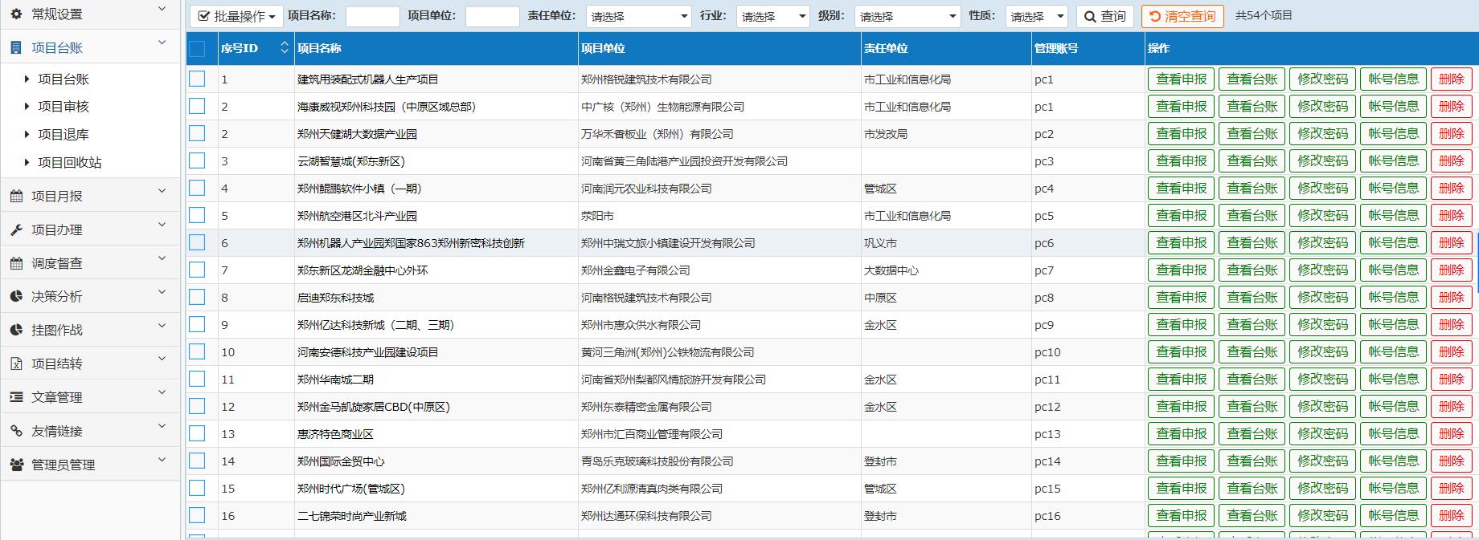This screenshot has height=540, width=1479.
Task: Click the gear icon beside 常规设置
Action: [16, 14]
